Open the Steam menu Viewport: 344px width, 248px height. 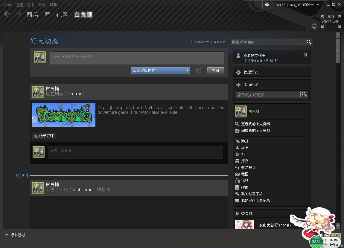[x=8, y=4]
